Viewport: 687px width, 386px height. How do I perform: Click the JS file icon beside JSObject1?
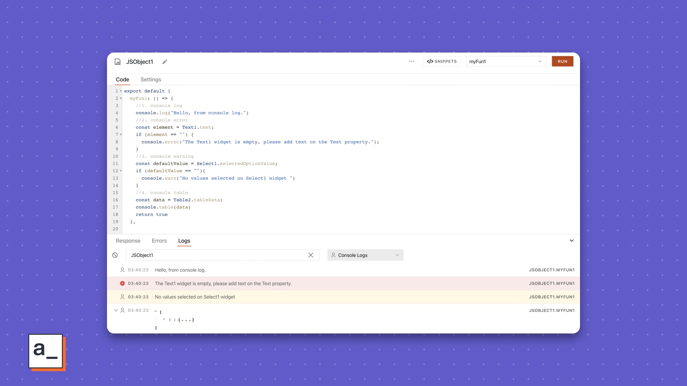117,62
